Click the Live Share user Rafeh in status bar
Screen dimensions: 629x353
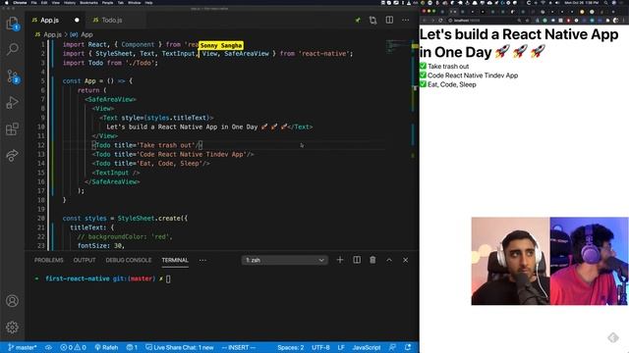[x=106, y=347]
